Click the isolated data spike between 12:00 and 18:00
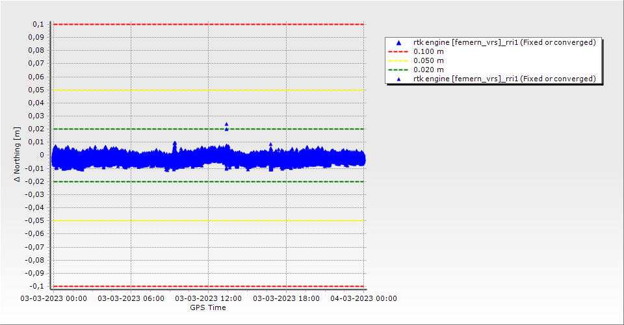The height and width of the screenshot is (325, 624). (x=270, y=144)
